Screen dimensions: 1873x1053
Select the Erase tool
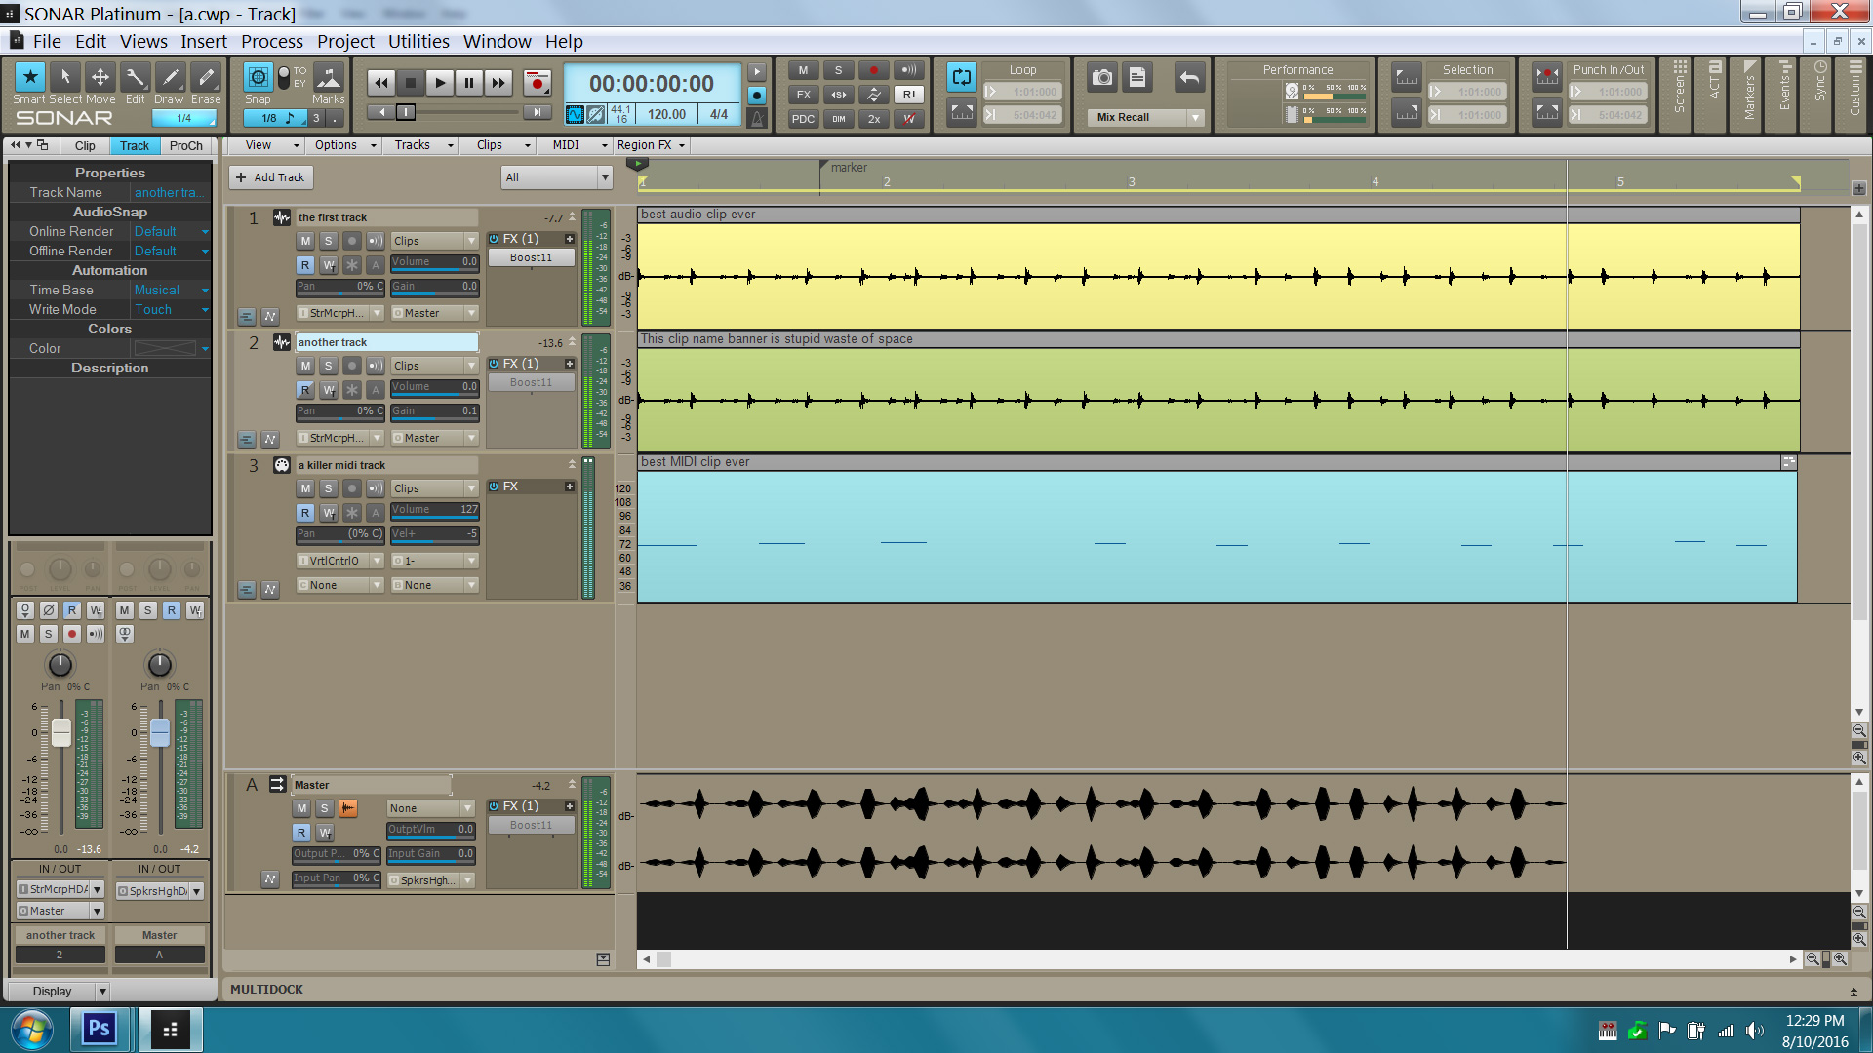click(205, 77)
